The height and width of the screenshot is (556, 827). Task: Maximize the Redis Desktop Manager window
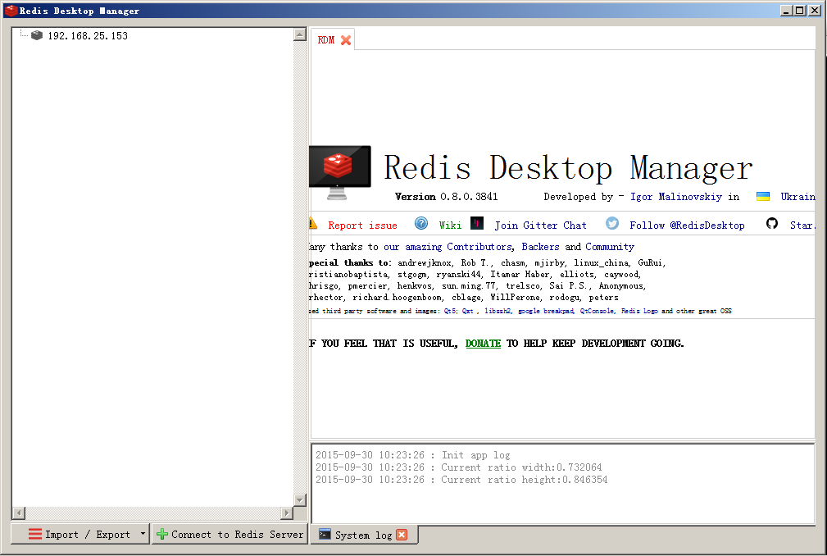[800, 11]
